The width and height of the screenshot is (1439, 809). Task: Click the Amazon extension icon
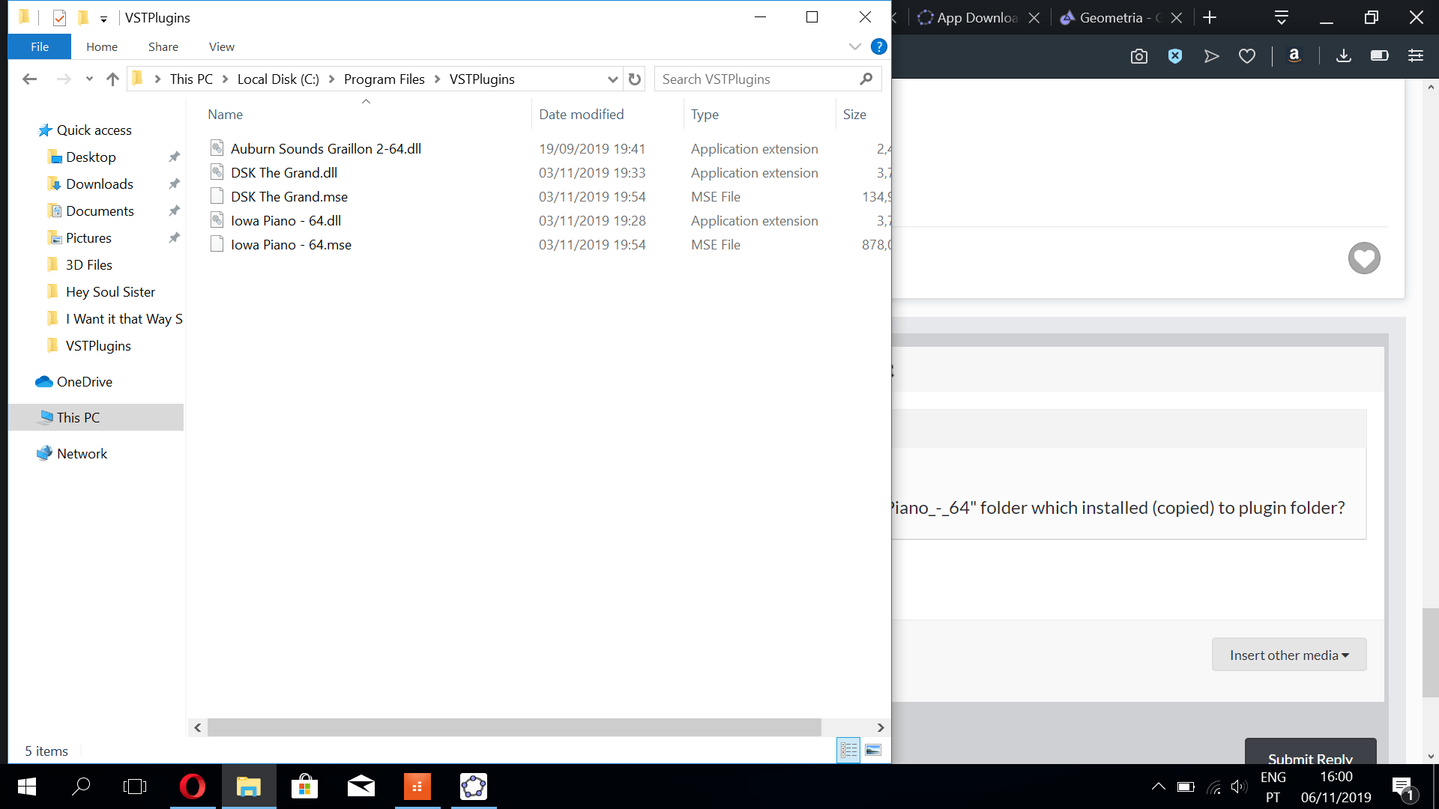[1294, 56]
